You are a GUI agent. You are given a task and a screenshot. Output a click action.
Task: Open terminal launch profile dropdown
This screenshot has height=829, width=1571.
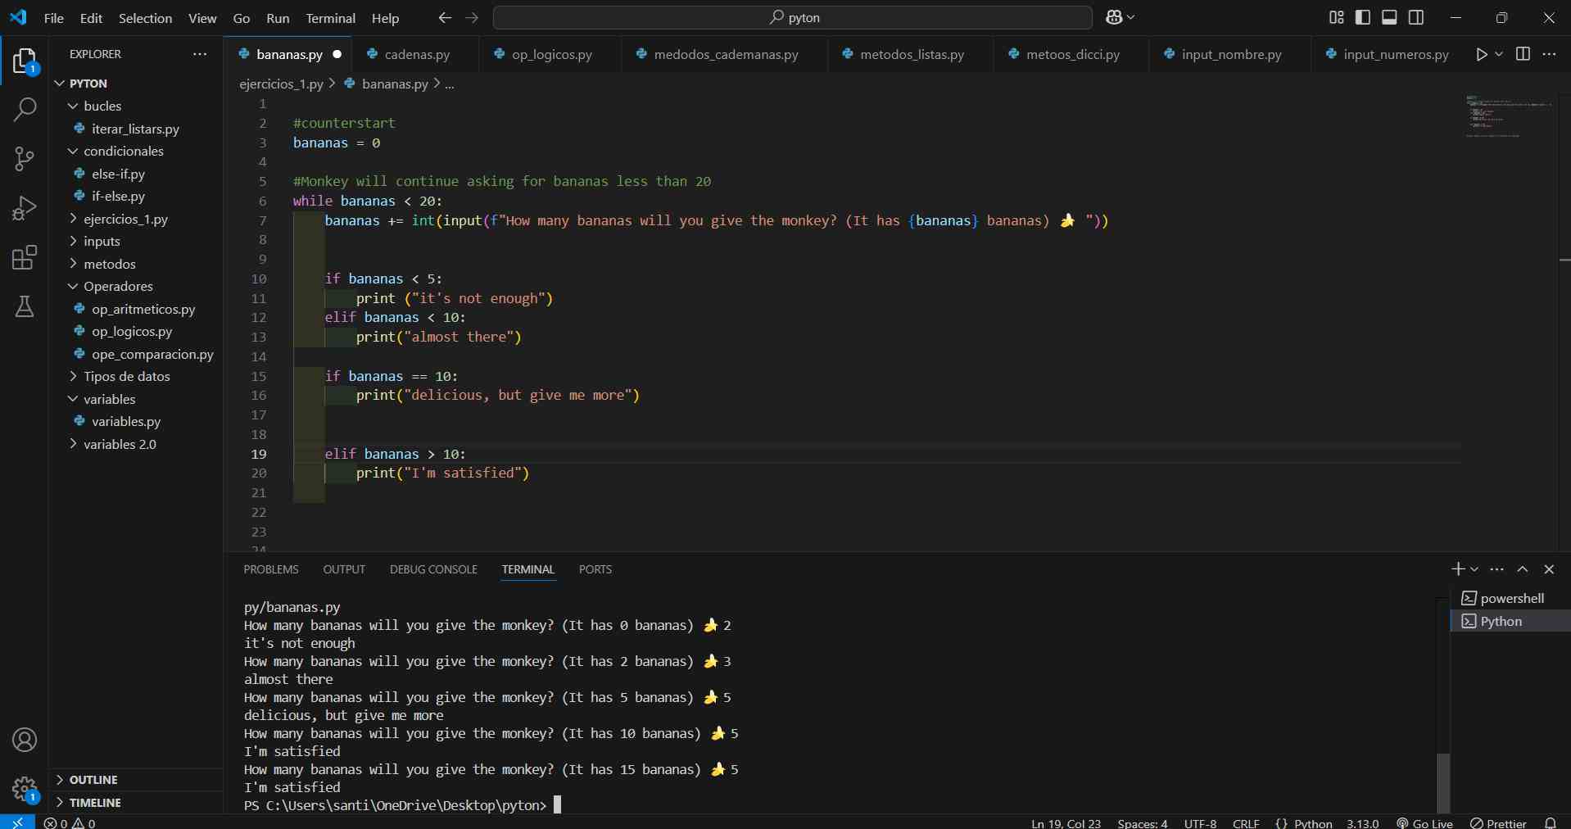pos(1474,569)
